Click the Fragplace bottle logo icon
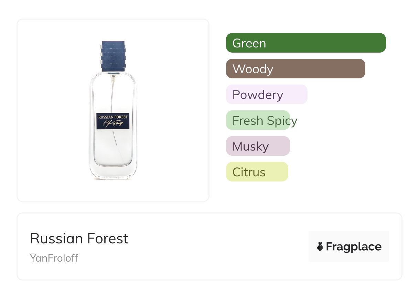The image size is (419, 297). (x=320, y=246)
